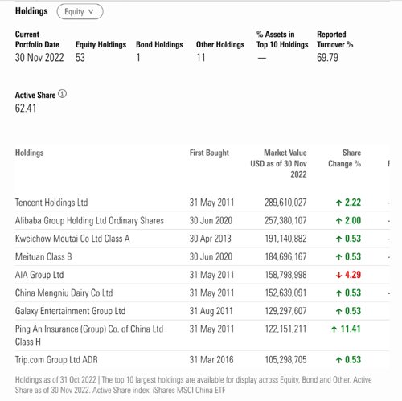This screenshot has width=402, height=401.
Task: Sort by Market Value USD column header
Action: pos(278,164)
